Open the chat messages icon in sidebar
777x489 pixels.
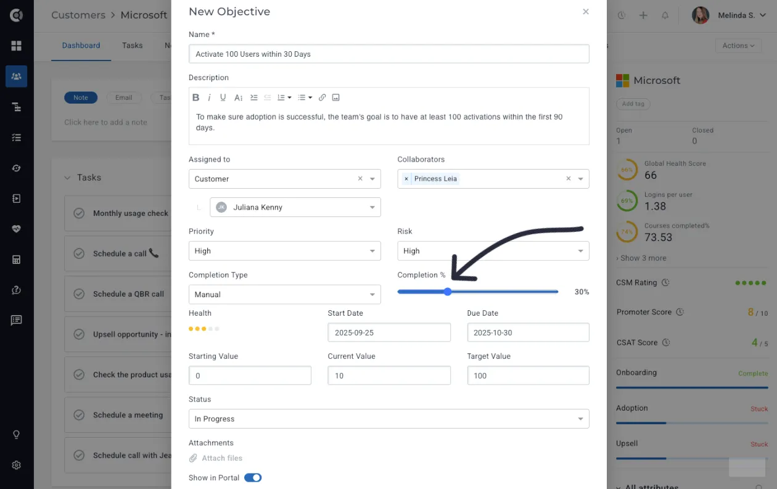point(17,320)
